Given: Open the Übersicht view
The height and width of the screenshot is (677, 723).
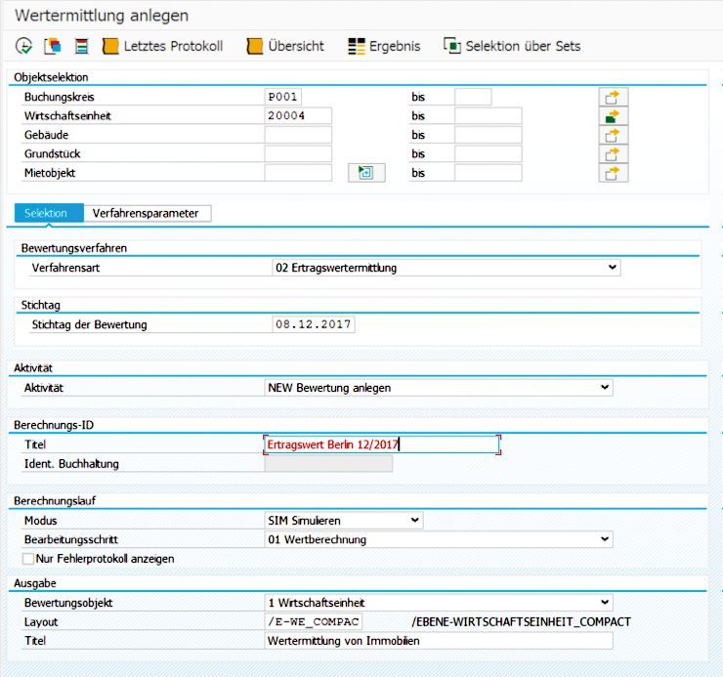Looking at the screenshot, I should [285, 46].
